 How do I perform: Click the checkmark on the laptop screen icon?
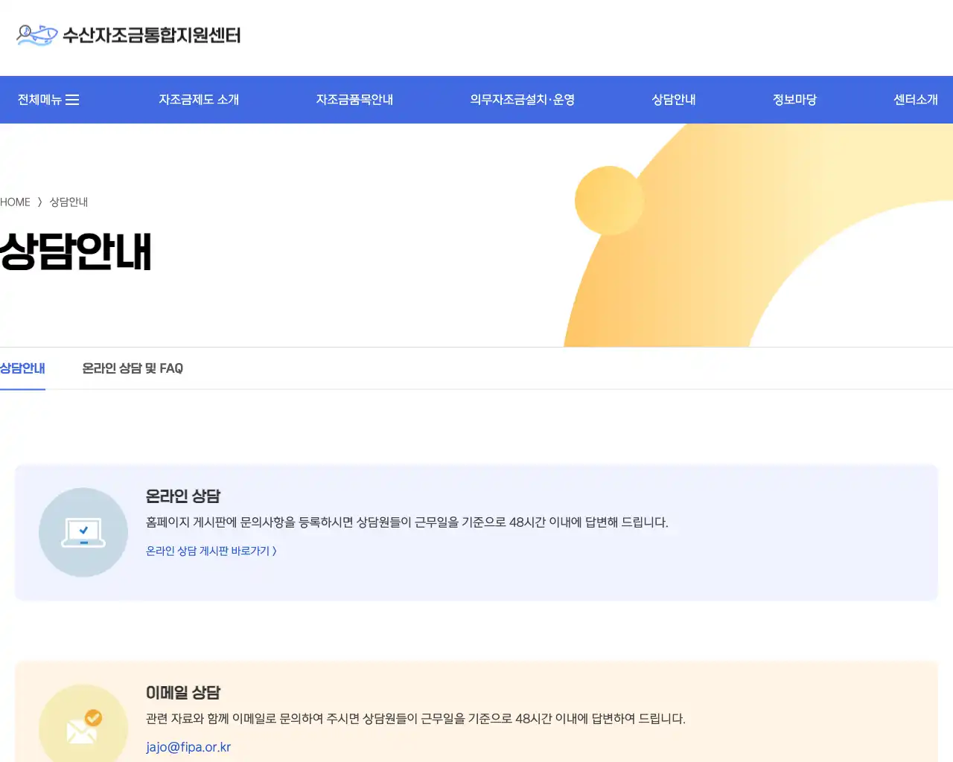84,528
